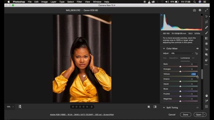Click the Open button

click(x=199, y=115)
